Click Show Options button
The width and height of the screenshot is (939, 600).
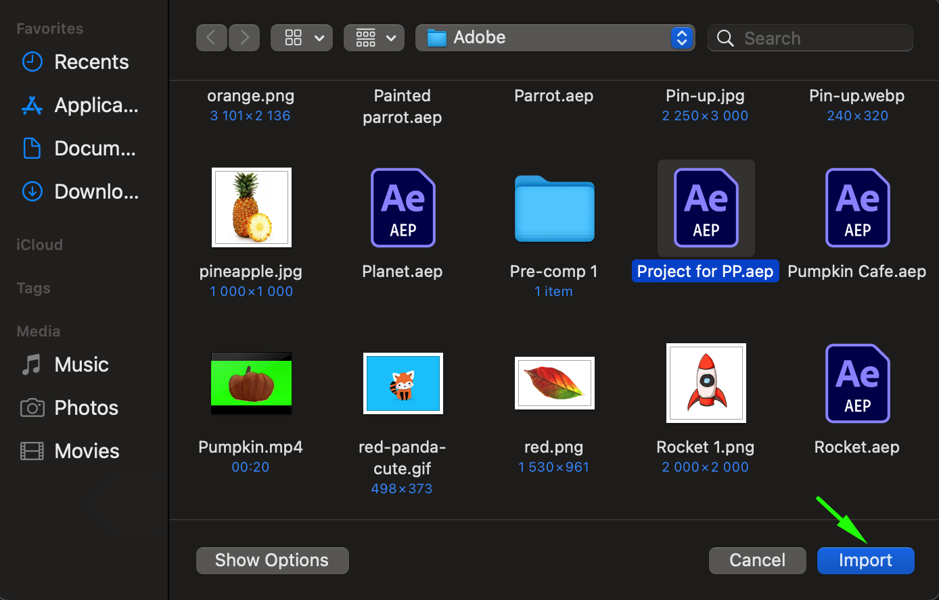point(272,560)
